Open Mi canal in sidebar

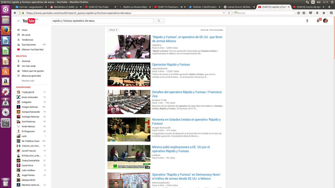(x=26, y=35)
